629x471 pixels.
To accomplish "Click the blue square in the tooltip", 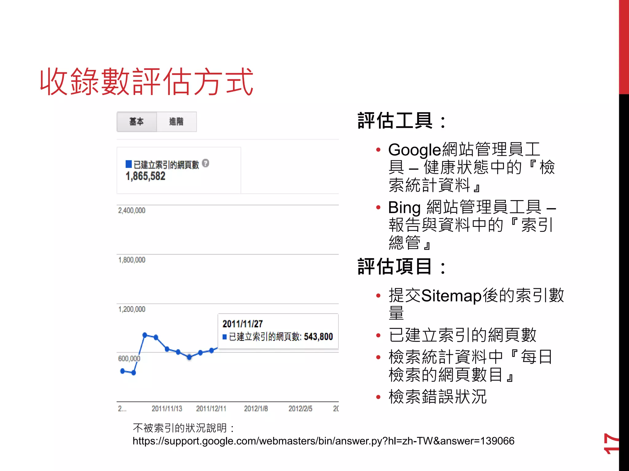I will 225,337.
